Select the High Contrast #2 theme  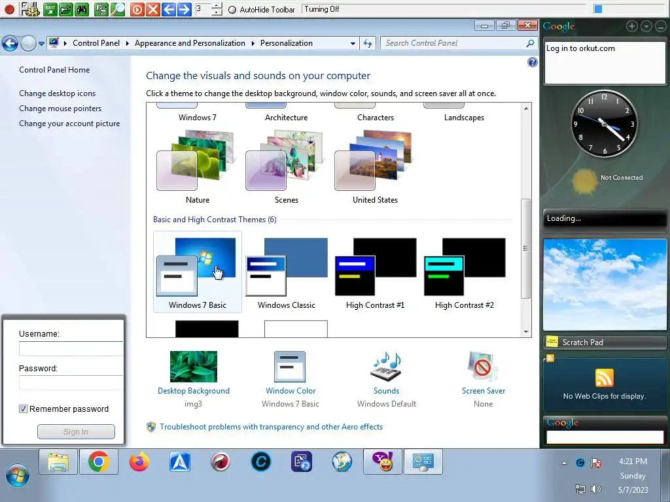pyautogui.click(x=465, y=273)
